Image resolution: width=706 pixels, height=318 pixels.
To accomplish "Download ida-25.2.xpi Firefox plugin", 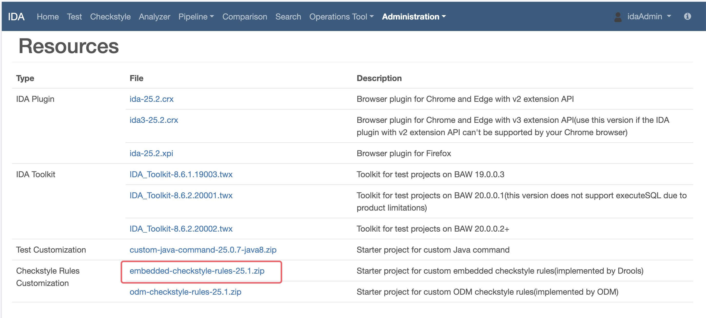I will [x=151, y=153].
